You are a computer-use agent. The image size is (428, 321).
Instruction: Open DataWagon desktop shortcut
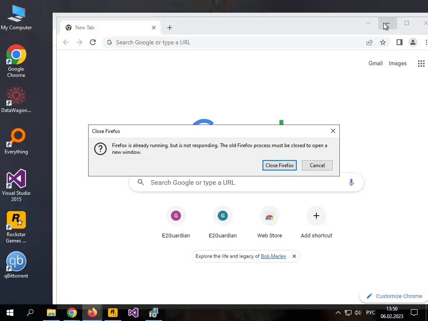pyautogui.click(x=16, y=100)
